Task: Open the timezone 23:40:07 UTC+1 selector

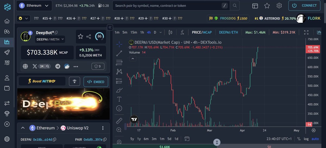Action: pos(278,139)
